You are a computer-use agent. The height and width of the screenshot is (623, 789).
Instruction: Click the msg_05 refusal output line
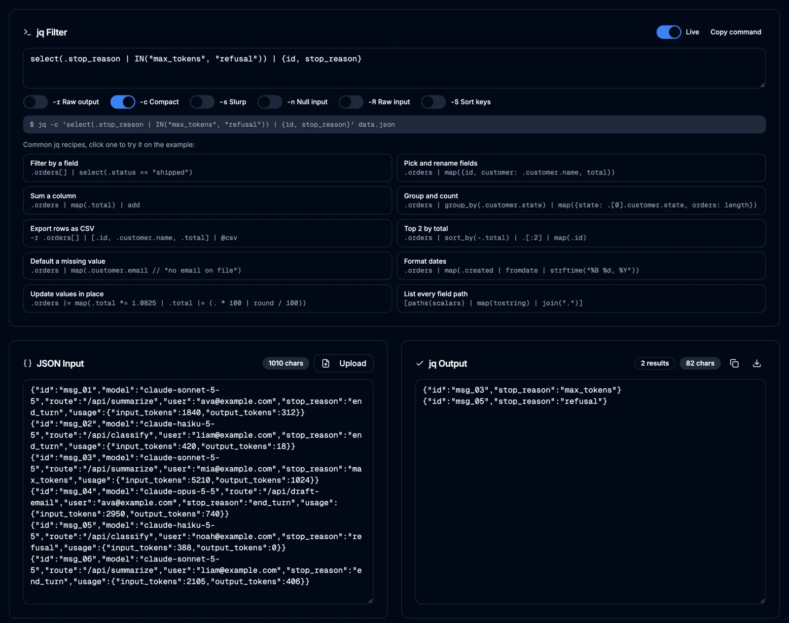click(515, 401)
